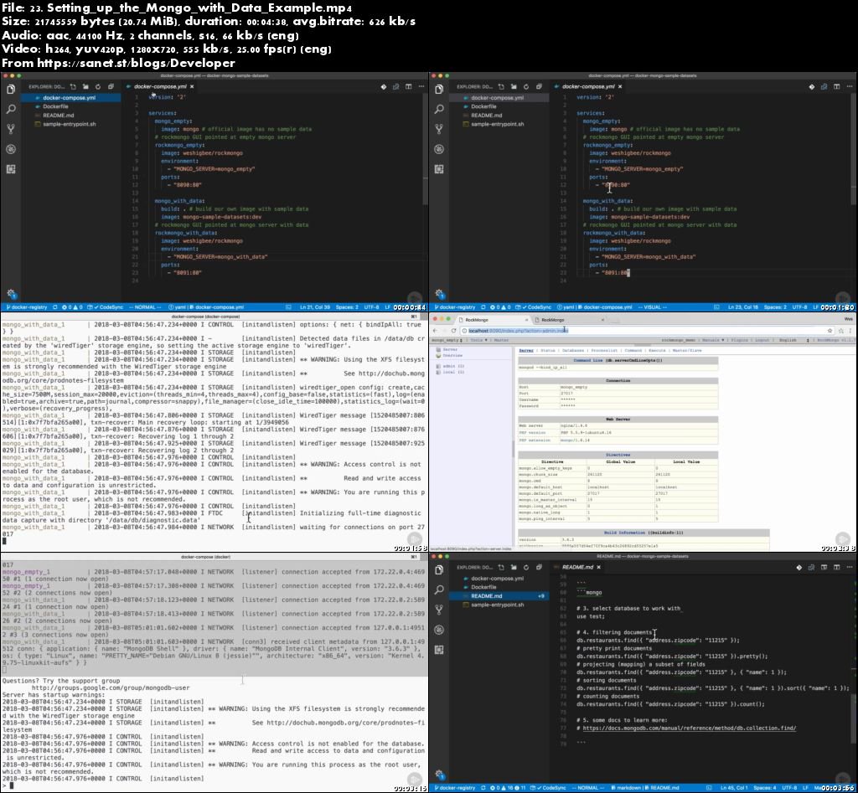
Task: Click Collapse All icon in the 00:00:44 frame explorer
Action: click(x=111, y=86)
